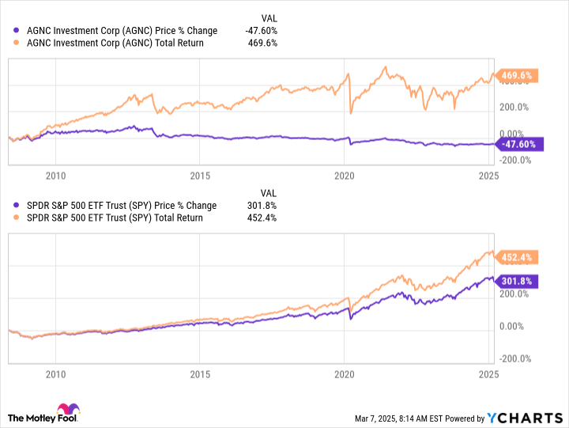
Task: Click the -47.60% purple value flag
Action: (x=518, y=144)
